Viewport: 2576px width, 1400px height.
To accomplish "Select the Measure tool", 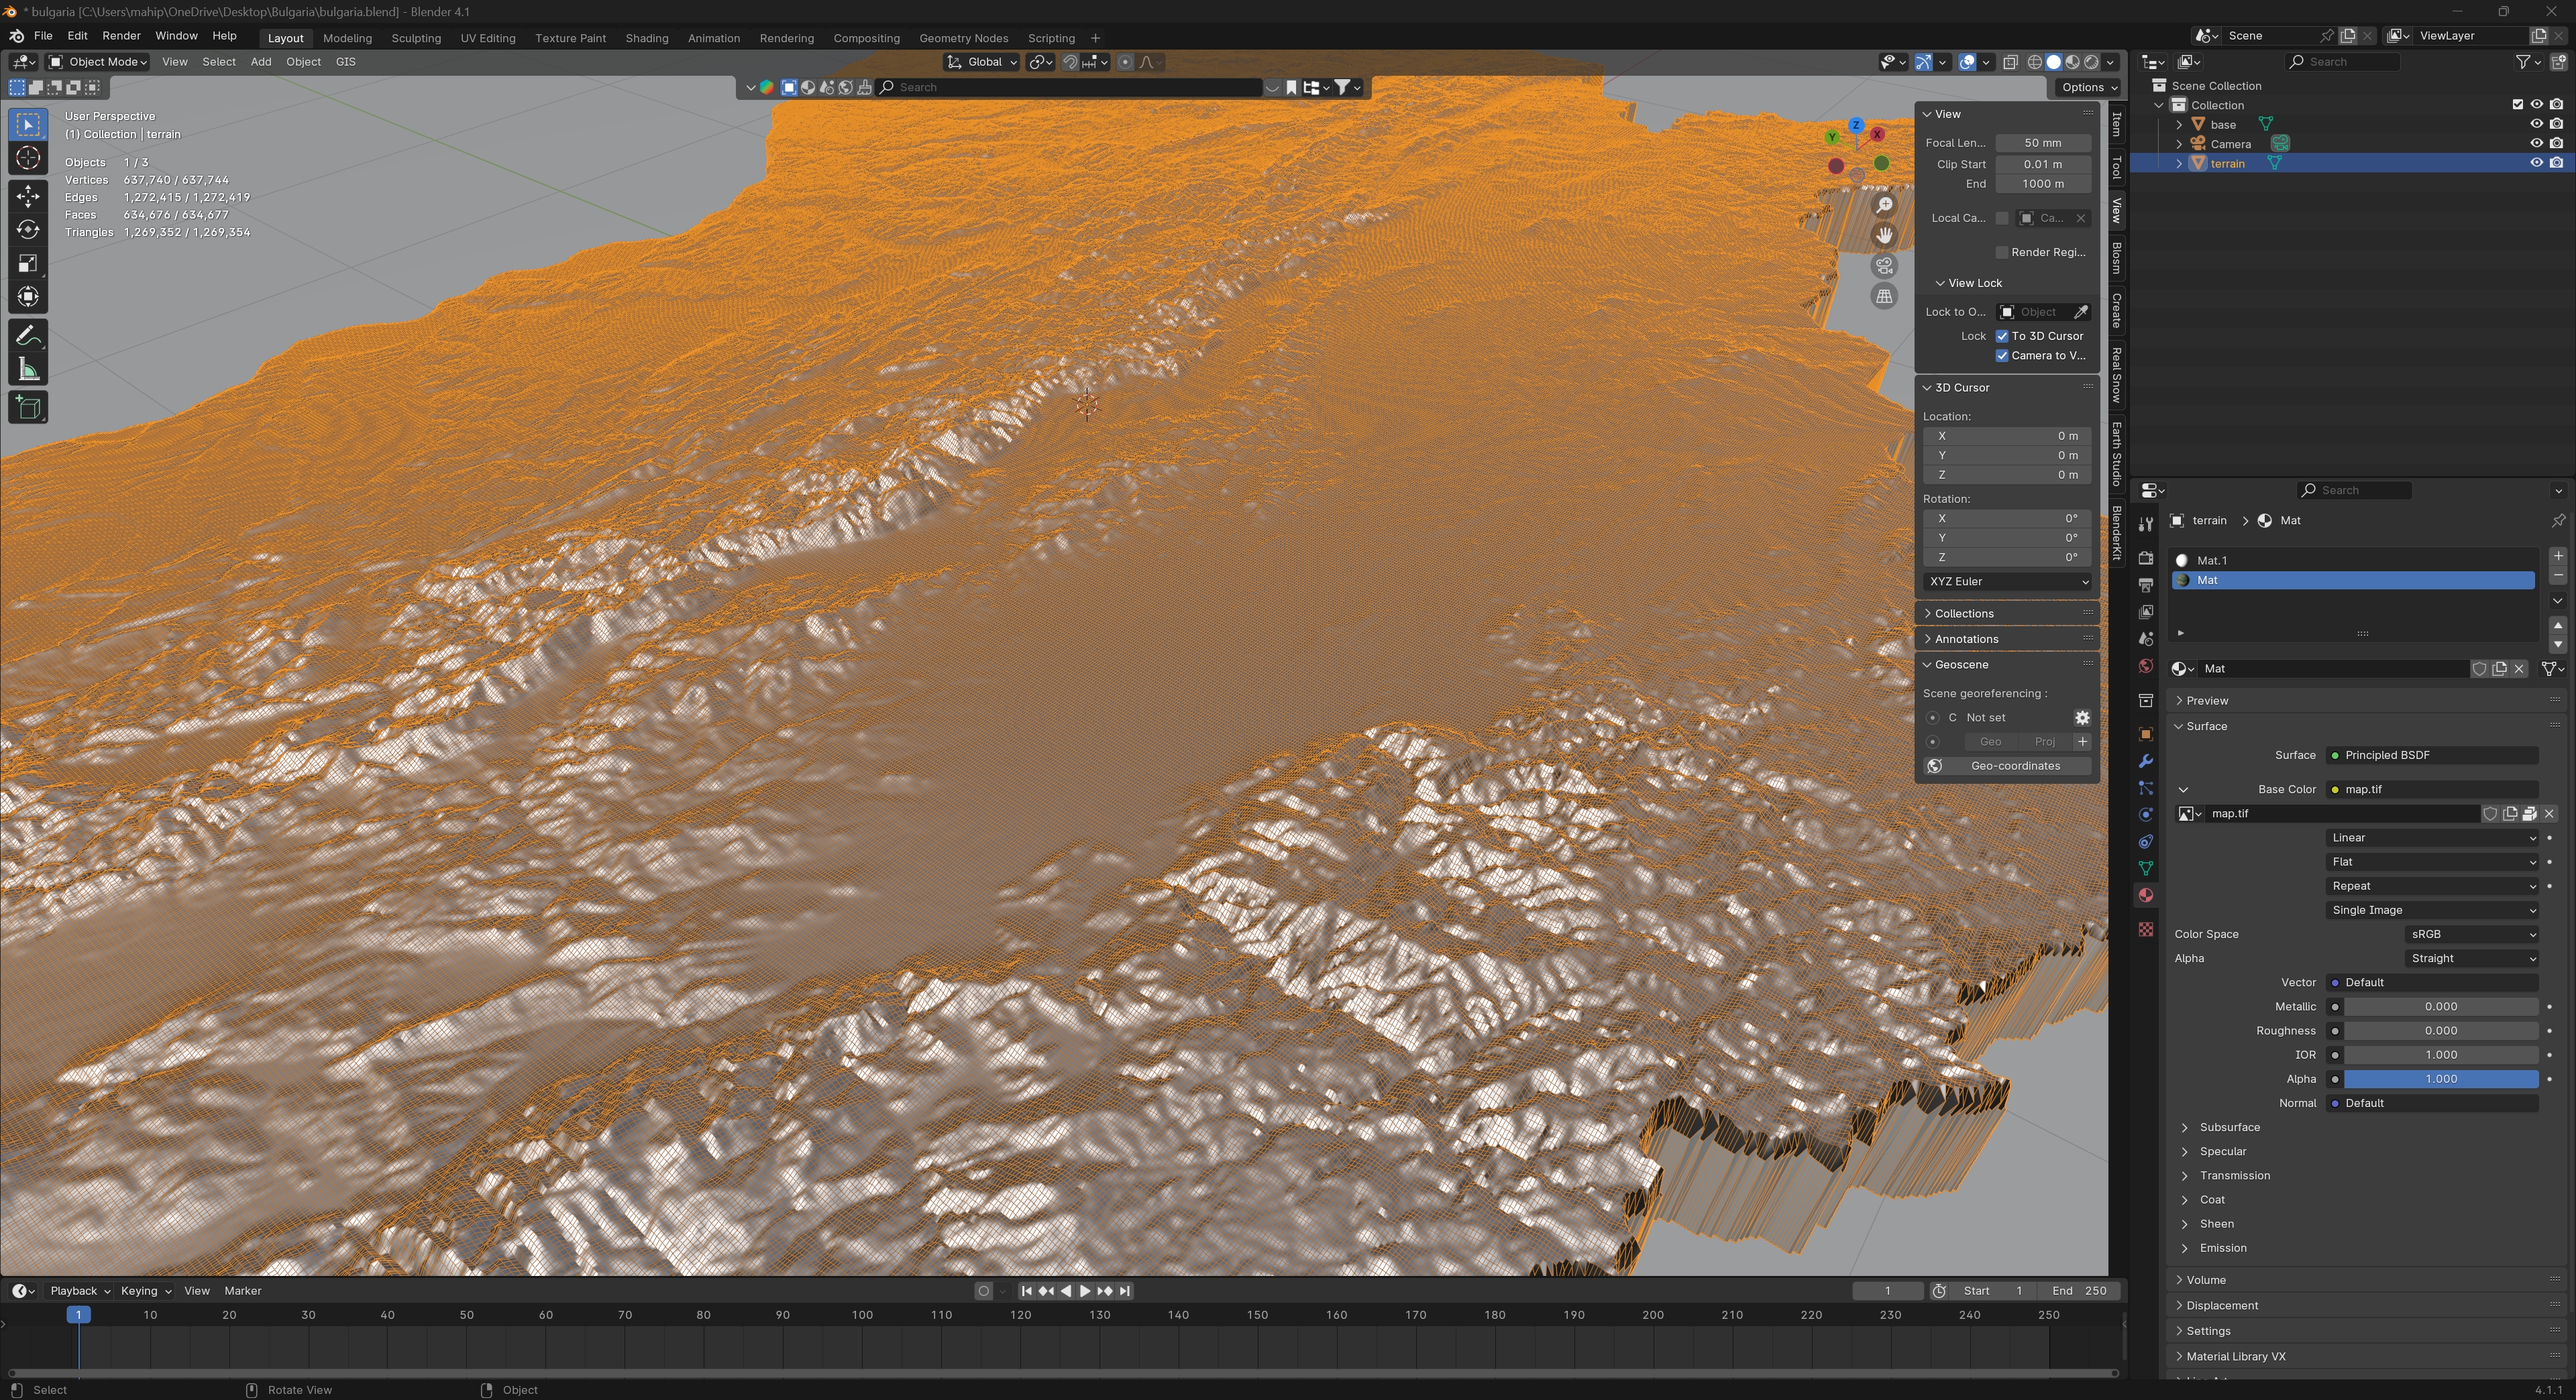I will (28, 371).
